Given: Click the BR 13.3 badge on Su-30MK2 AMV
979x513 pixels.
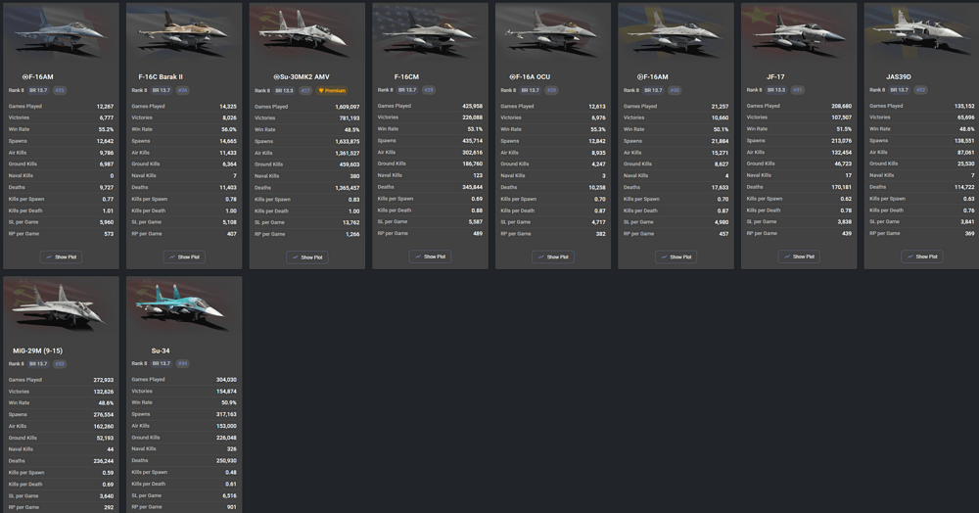Looking at the screenshot, I should click(x=284, y=90).
